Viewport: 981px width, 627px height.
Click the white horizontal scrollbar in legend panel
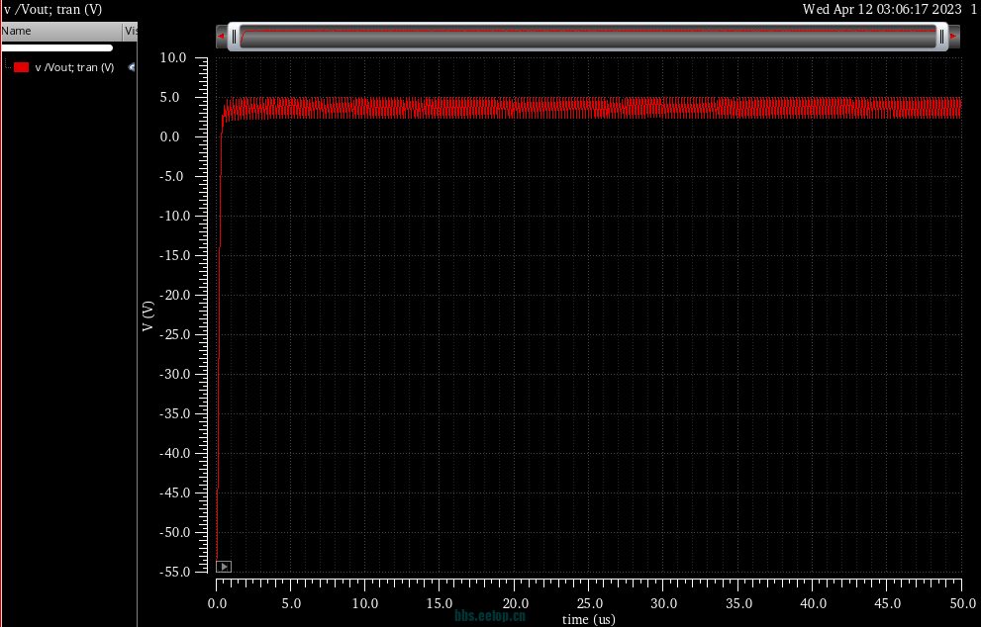pyautogui.click(x=57, y=48)
